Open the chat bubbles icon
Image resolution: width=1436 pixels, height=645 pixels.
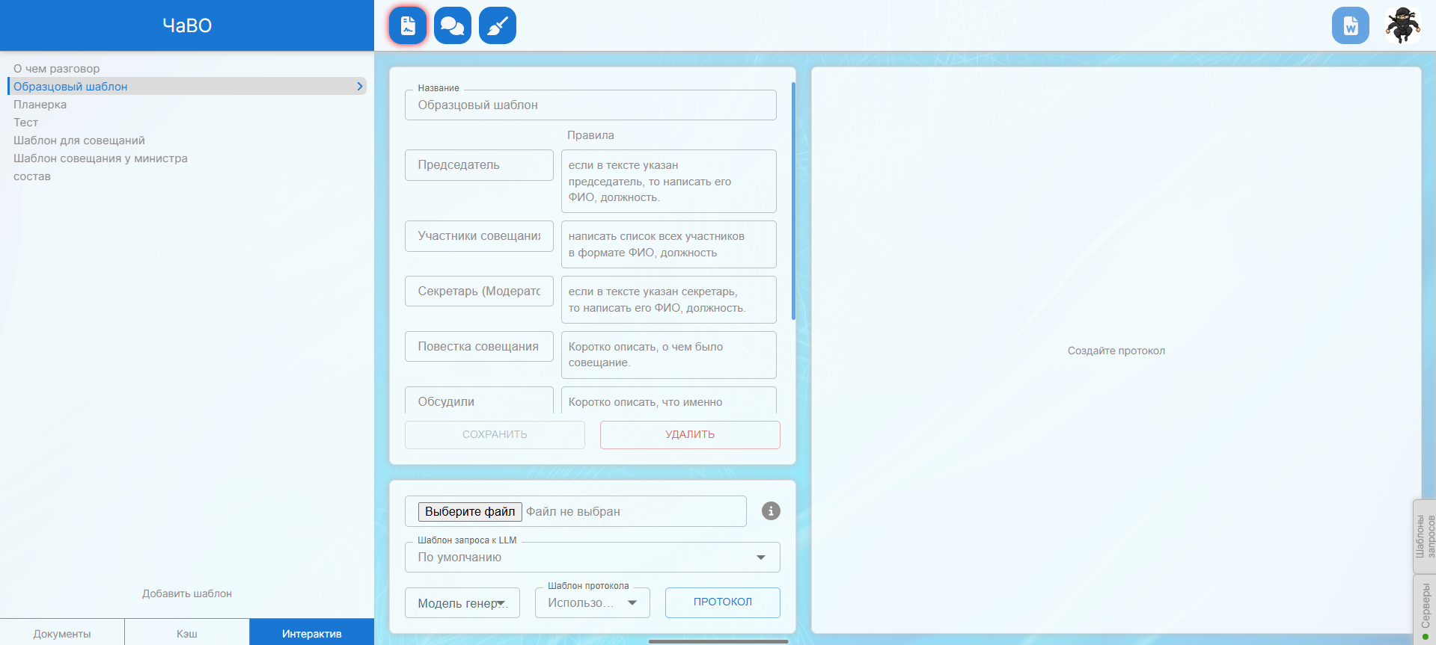coord(452,26)
